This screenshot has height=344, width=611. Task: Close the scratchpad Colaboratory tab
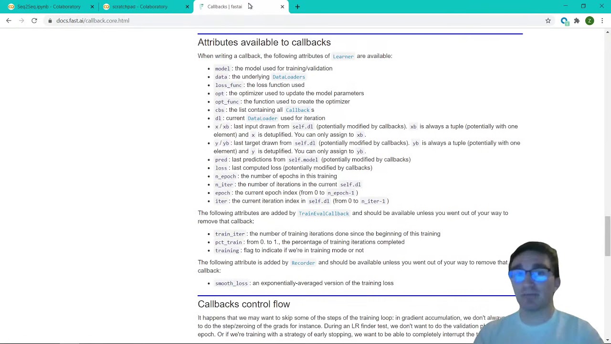187,7
